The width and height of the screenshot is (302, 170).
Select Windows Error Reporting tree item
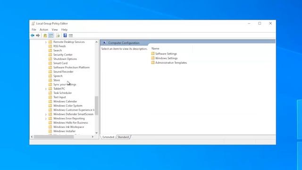[x=69, y=119]
